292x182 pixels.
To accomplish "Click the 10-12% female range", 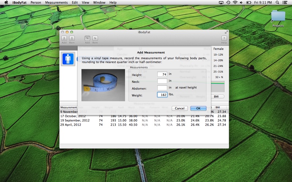I will point(218,55).
